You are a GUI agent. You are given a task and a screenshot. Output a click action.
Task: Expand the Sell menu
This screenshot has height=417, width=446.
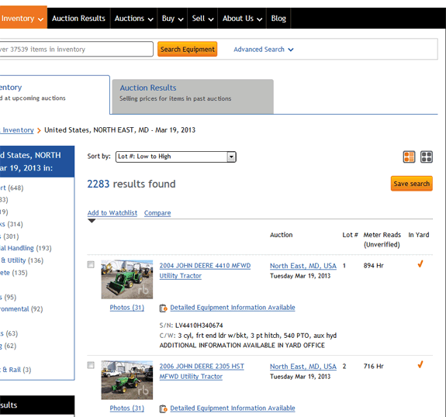coord(202,19)
